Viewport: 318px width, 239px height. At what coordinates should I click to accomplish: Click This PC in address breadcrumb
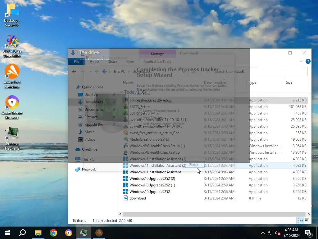click(x=119, y=72)
